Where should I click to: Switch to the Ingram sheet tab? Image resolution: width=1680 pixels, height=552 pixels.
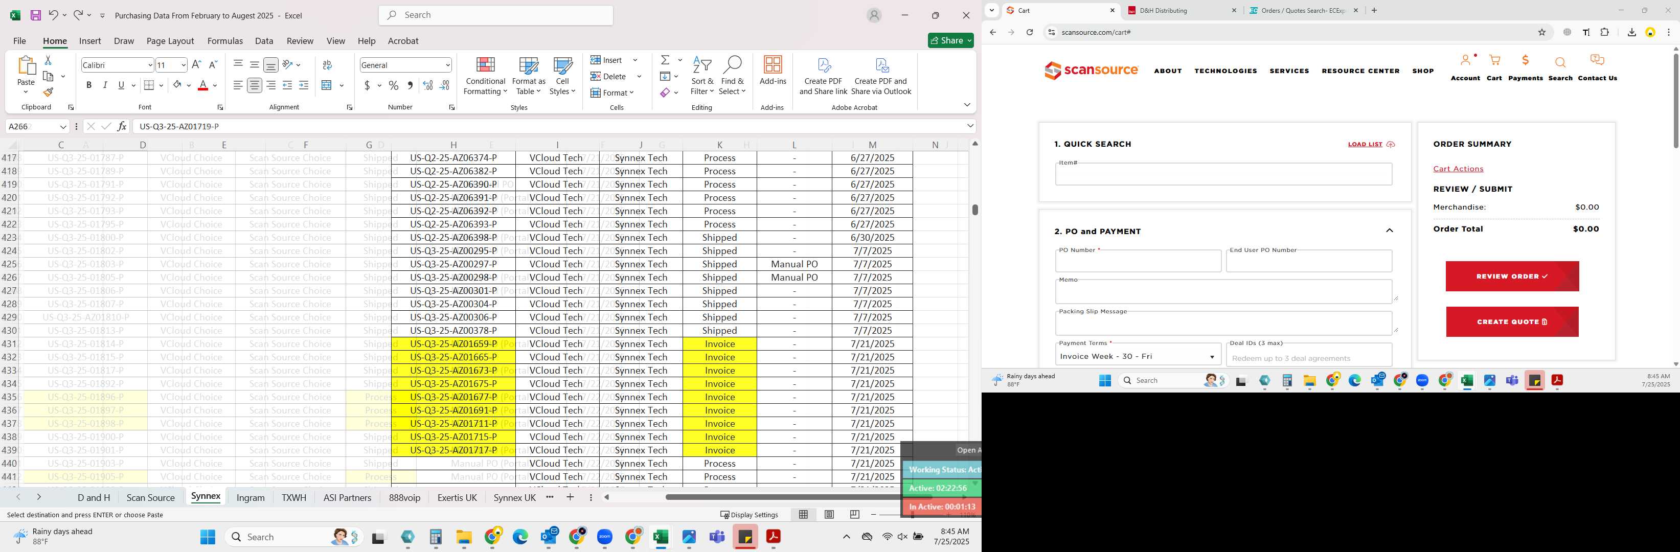pos(251,497)
